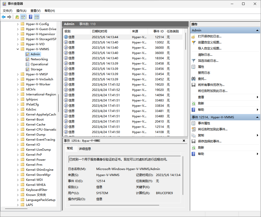Image resolution: width=261 pixels, height=217 pixels.
Task: Click the 属性 properties icon
Action: point(193,67)
